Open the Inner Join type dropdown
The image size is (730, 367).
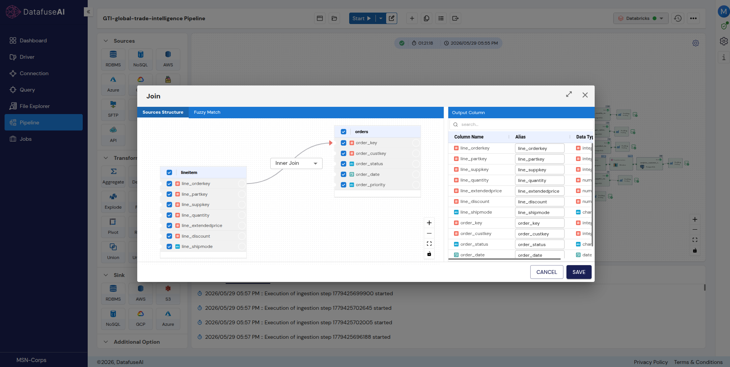tap(296, 163)
